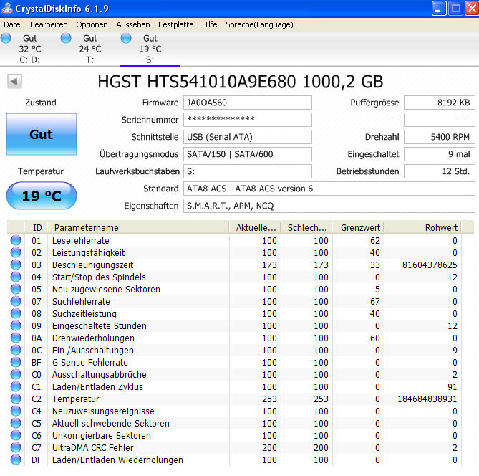Open the Optionen menu
The width and height of the screenshot is (479, 476).
pos(92,24)
